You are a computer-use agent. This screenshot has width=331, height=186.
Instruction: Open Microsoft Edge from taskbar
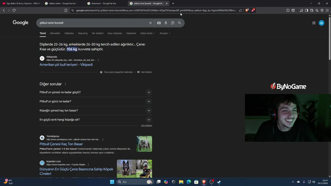point(189,182)
